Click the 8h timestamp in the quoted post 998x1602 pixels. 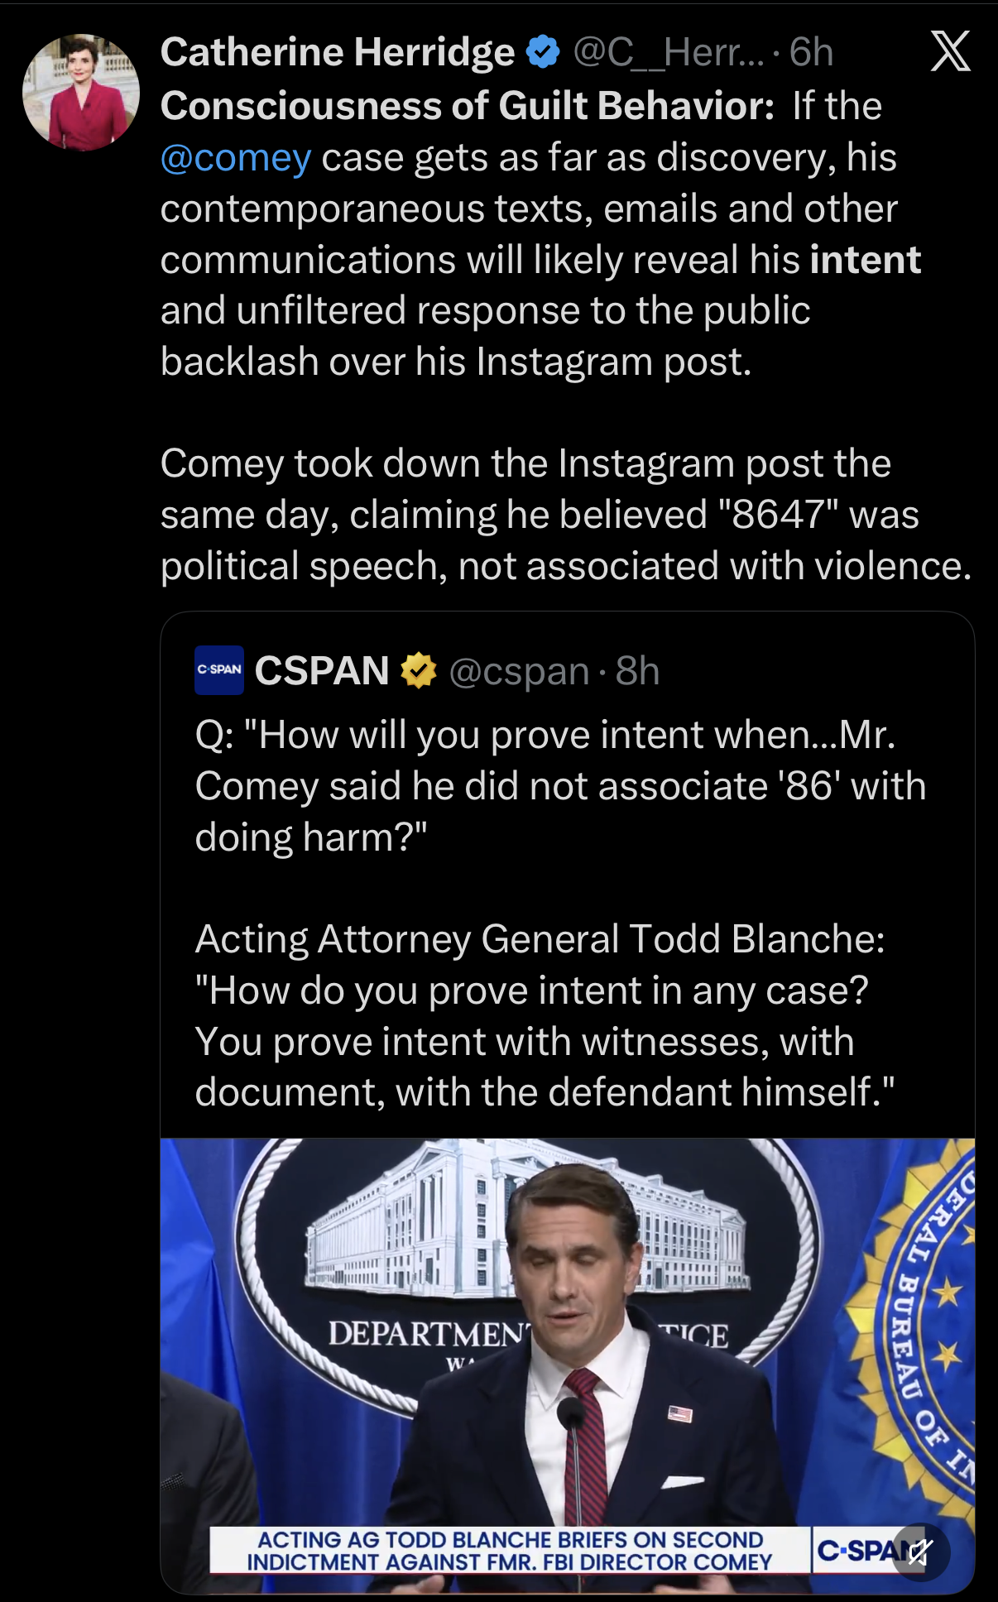(637, 671)
